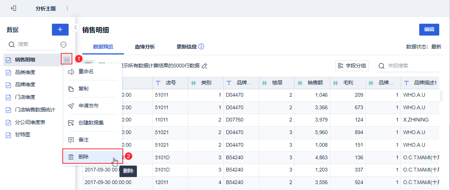This screenshot has height=190, width=450.
Task: Click the exit/back icon at top left
Action: click(x=13, y=8)
